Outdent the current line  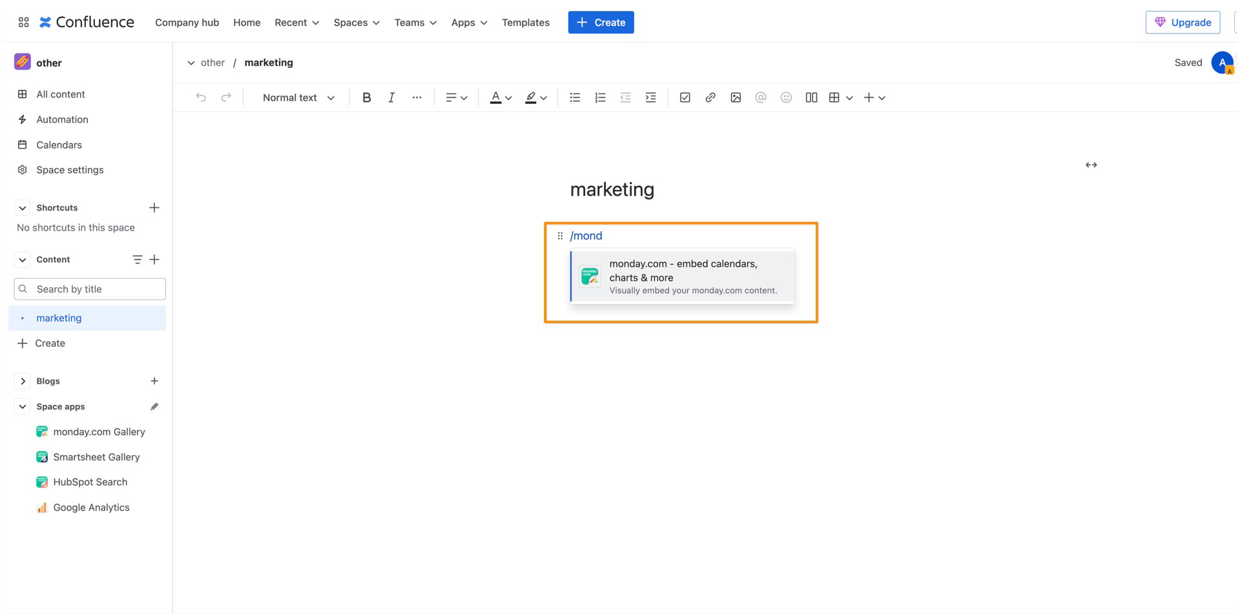[x=625, y=98]
